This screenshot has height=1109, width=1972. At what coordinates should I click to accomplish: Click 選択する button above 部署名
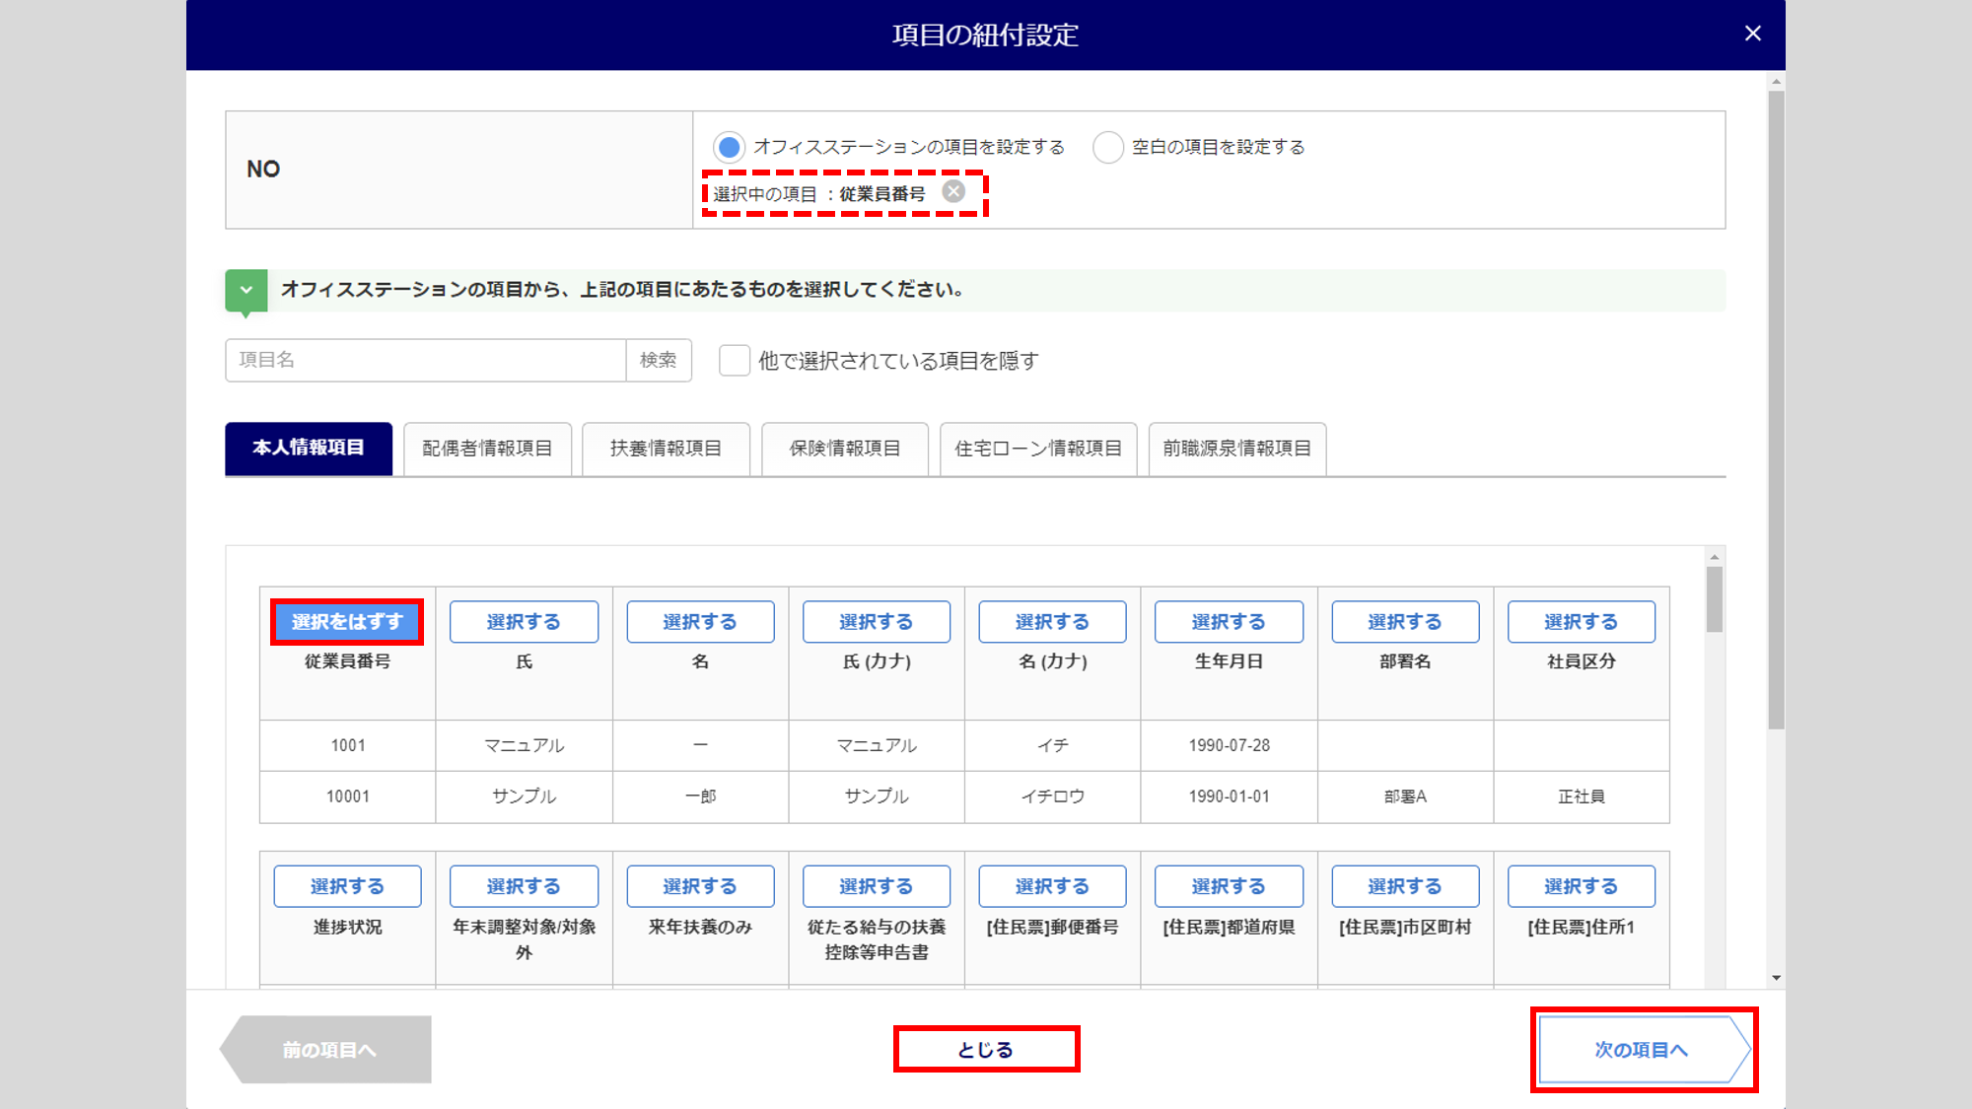1404,622
